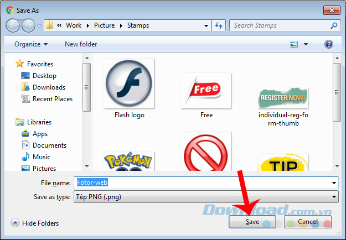The image size is (346, 240).
Task: Click file list scroll up arrow
Action: [x=337, y=58]
